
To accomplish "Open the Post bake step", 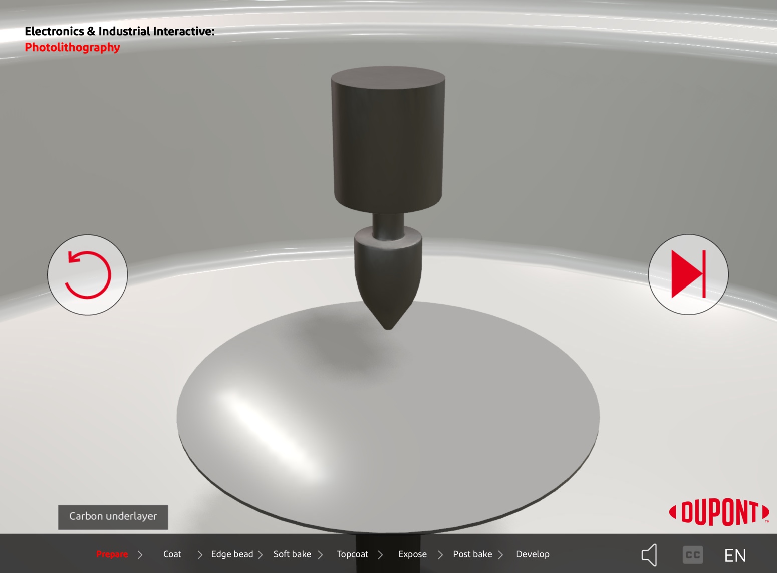I will coord(472,554).
